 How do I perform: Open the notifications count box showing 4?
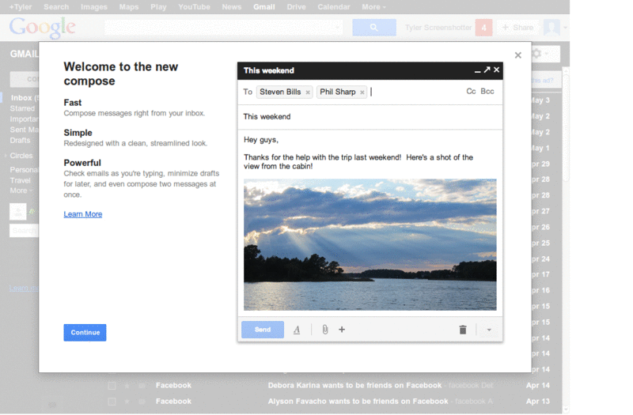coord(483,28)
